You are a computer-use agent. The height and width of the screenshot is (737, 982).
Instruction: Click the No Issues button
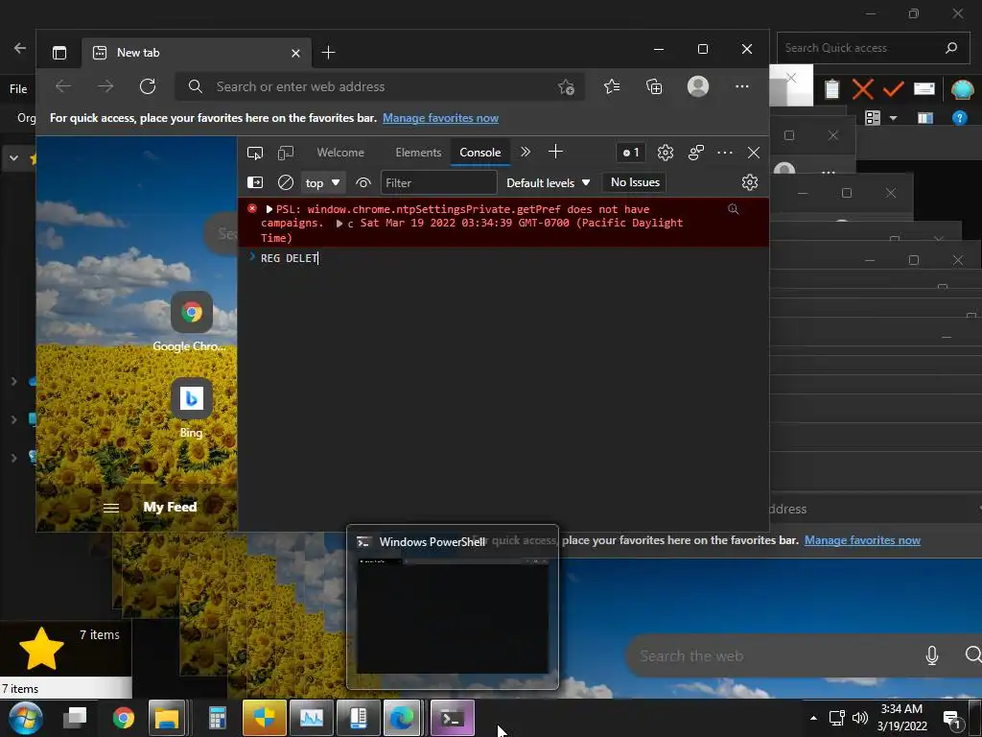(x=634, y=182)
